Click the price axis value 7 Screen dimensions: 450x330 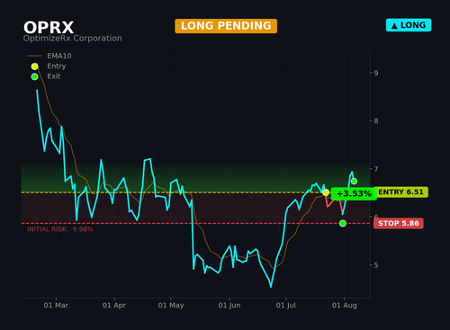click(376, 169)
